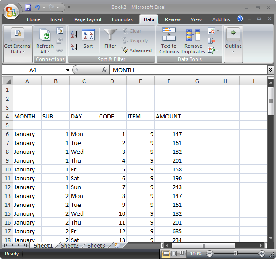Select Normal view button in status bar
The width and height of the screenshot is (276, 259).
pyautogui.click(x=166, y=254)
